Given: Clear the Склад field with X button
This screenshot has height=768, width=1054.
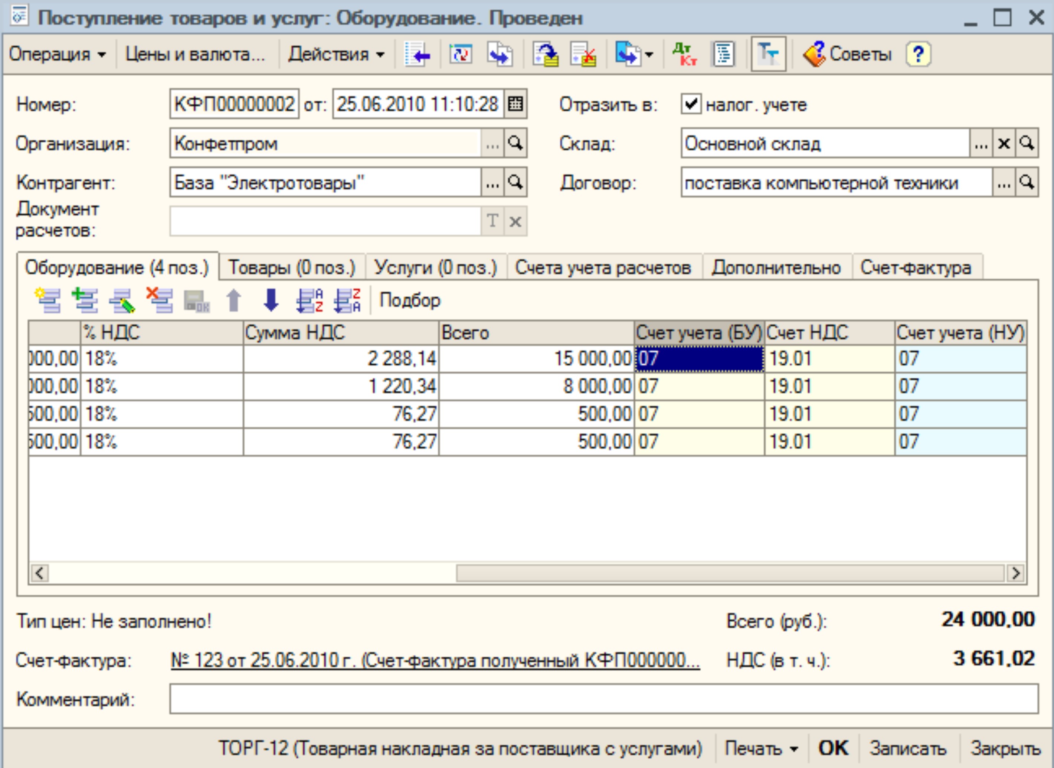Looking at the screenshot, I should pos(1004,143).
